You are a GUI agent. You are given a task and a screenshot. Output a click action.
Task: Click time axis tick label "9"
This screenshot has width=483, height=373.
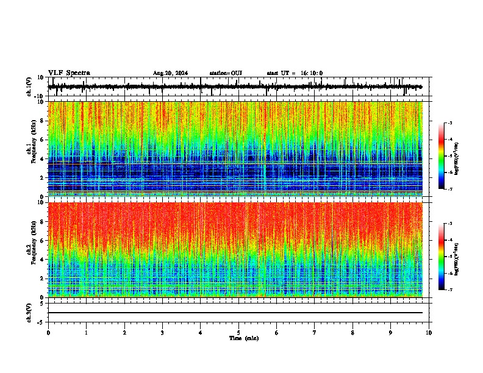(390, 333)
